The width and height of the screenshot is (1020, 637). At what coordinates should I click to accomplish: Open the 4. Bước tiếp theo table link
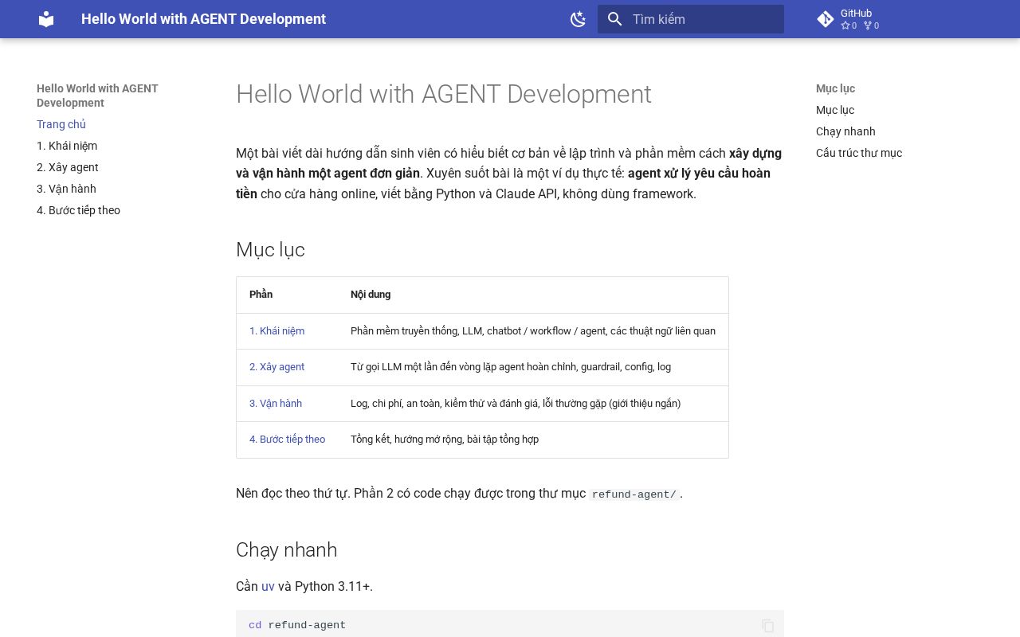pyautogui.click(x=287, y=440)
